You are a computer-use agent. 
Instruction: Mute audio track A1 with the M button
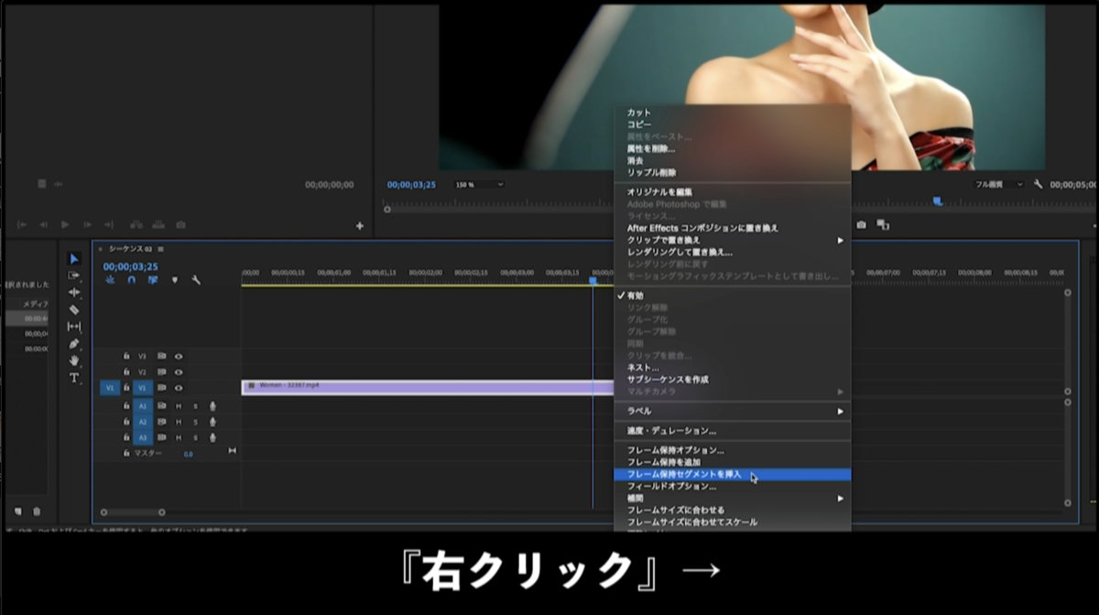tap(178, 406)
